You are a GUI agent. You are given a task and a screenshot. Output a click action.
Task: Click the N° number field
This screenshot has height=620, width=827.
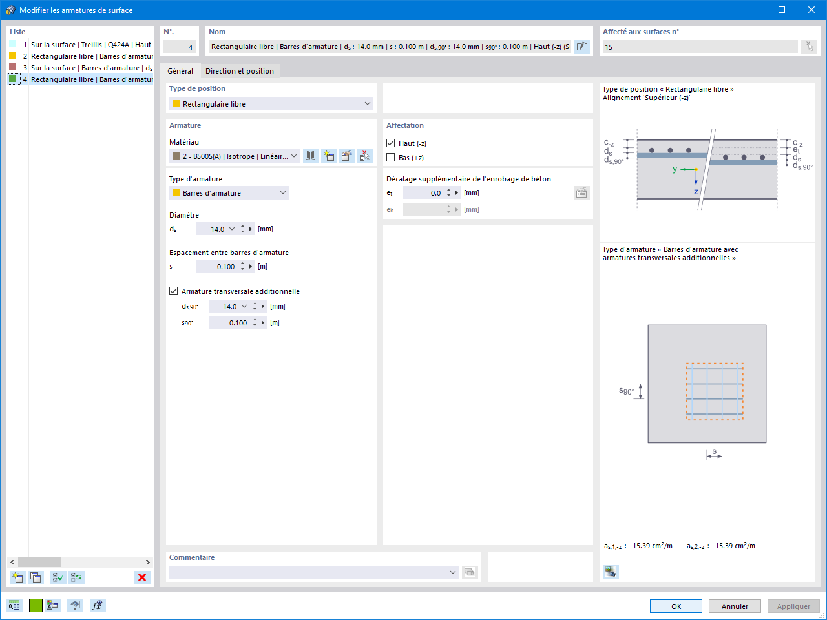pyautogui.click(x=179, y=46)
